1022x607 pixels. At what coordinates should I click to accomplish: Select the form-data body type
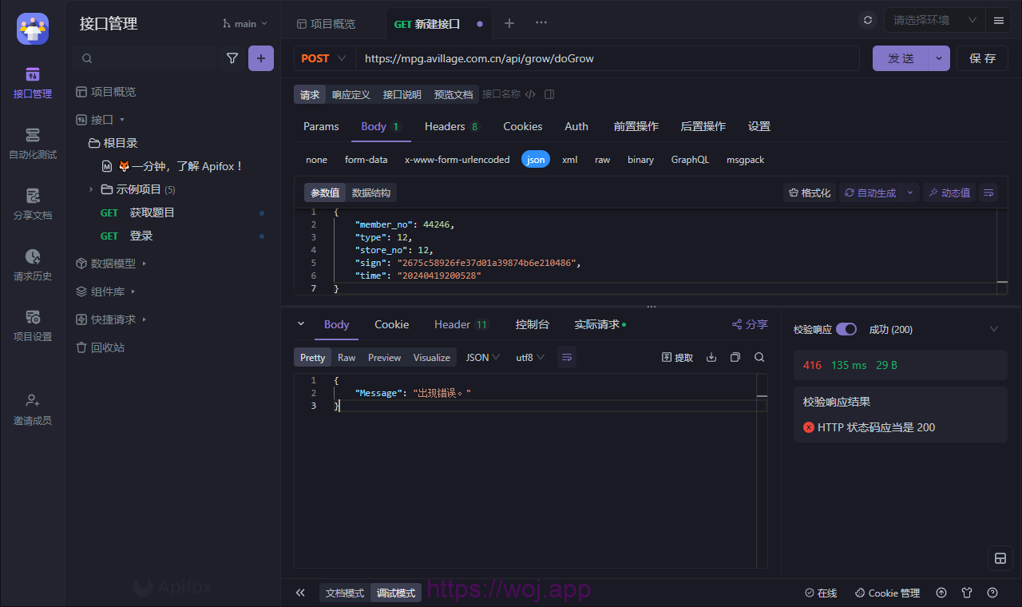click(x=366, y=160)
